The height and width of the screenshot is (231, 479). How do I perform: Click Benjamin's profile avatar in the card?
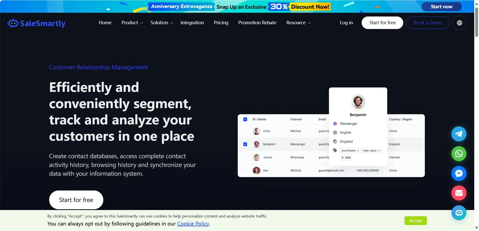coord(358,102)
